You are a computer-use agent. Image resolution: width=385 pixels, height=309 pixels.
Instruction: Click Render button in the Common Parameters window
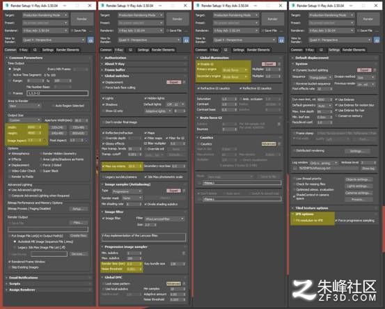pyautogui.click(x=82, y=19)
